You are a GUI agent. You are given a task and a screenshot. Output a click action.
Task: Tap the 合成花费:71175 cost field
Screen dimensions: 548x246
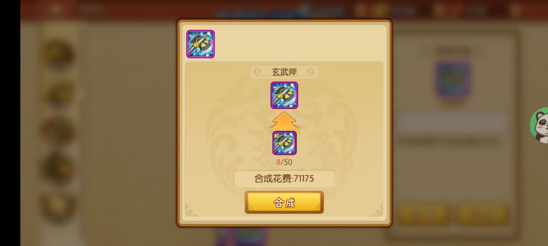point(284,179)
